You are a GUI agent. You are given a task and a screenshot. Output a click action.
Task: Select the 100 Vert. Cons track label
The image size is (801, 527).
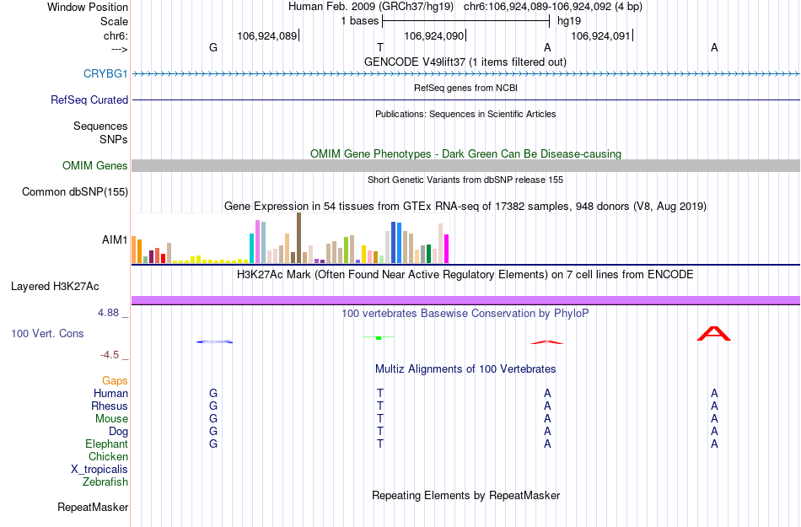pyautogui.click(x=47, y=333)
